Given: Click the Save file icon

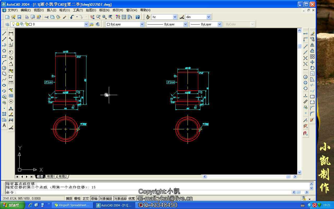Looking at the screenshot, I should coord(19,17).
